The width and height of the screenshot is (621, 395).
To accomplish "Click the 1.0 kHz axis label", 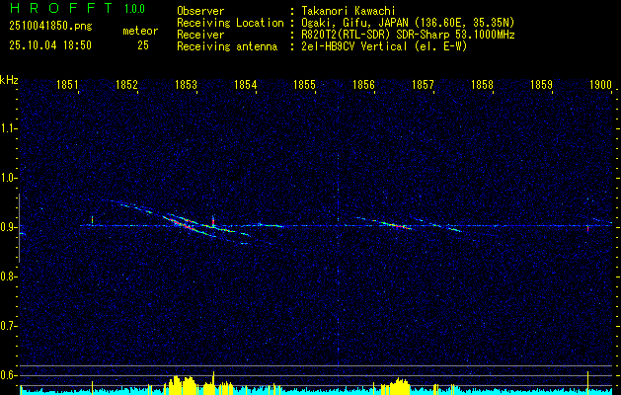I will click(8, 178).
